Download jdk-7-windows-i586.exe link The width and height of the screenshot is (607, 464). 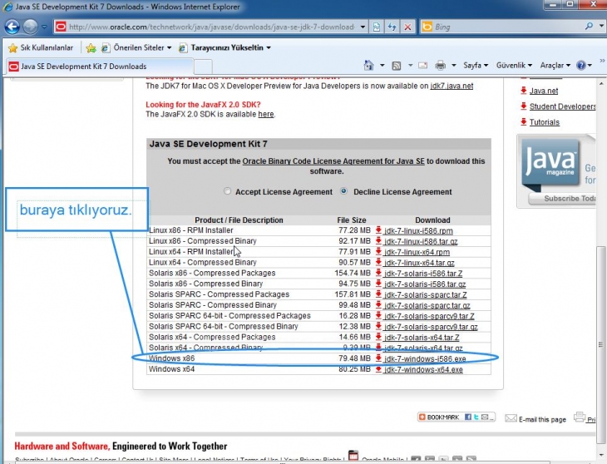click(x=424, y=358)
